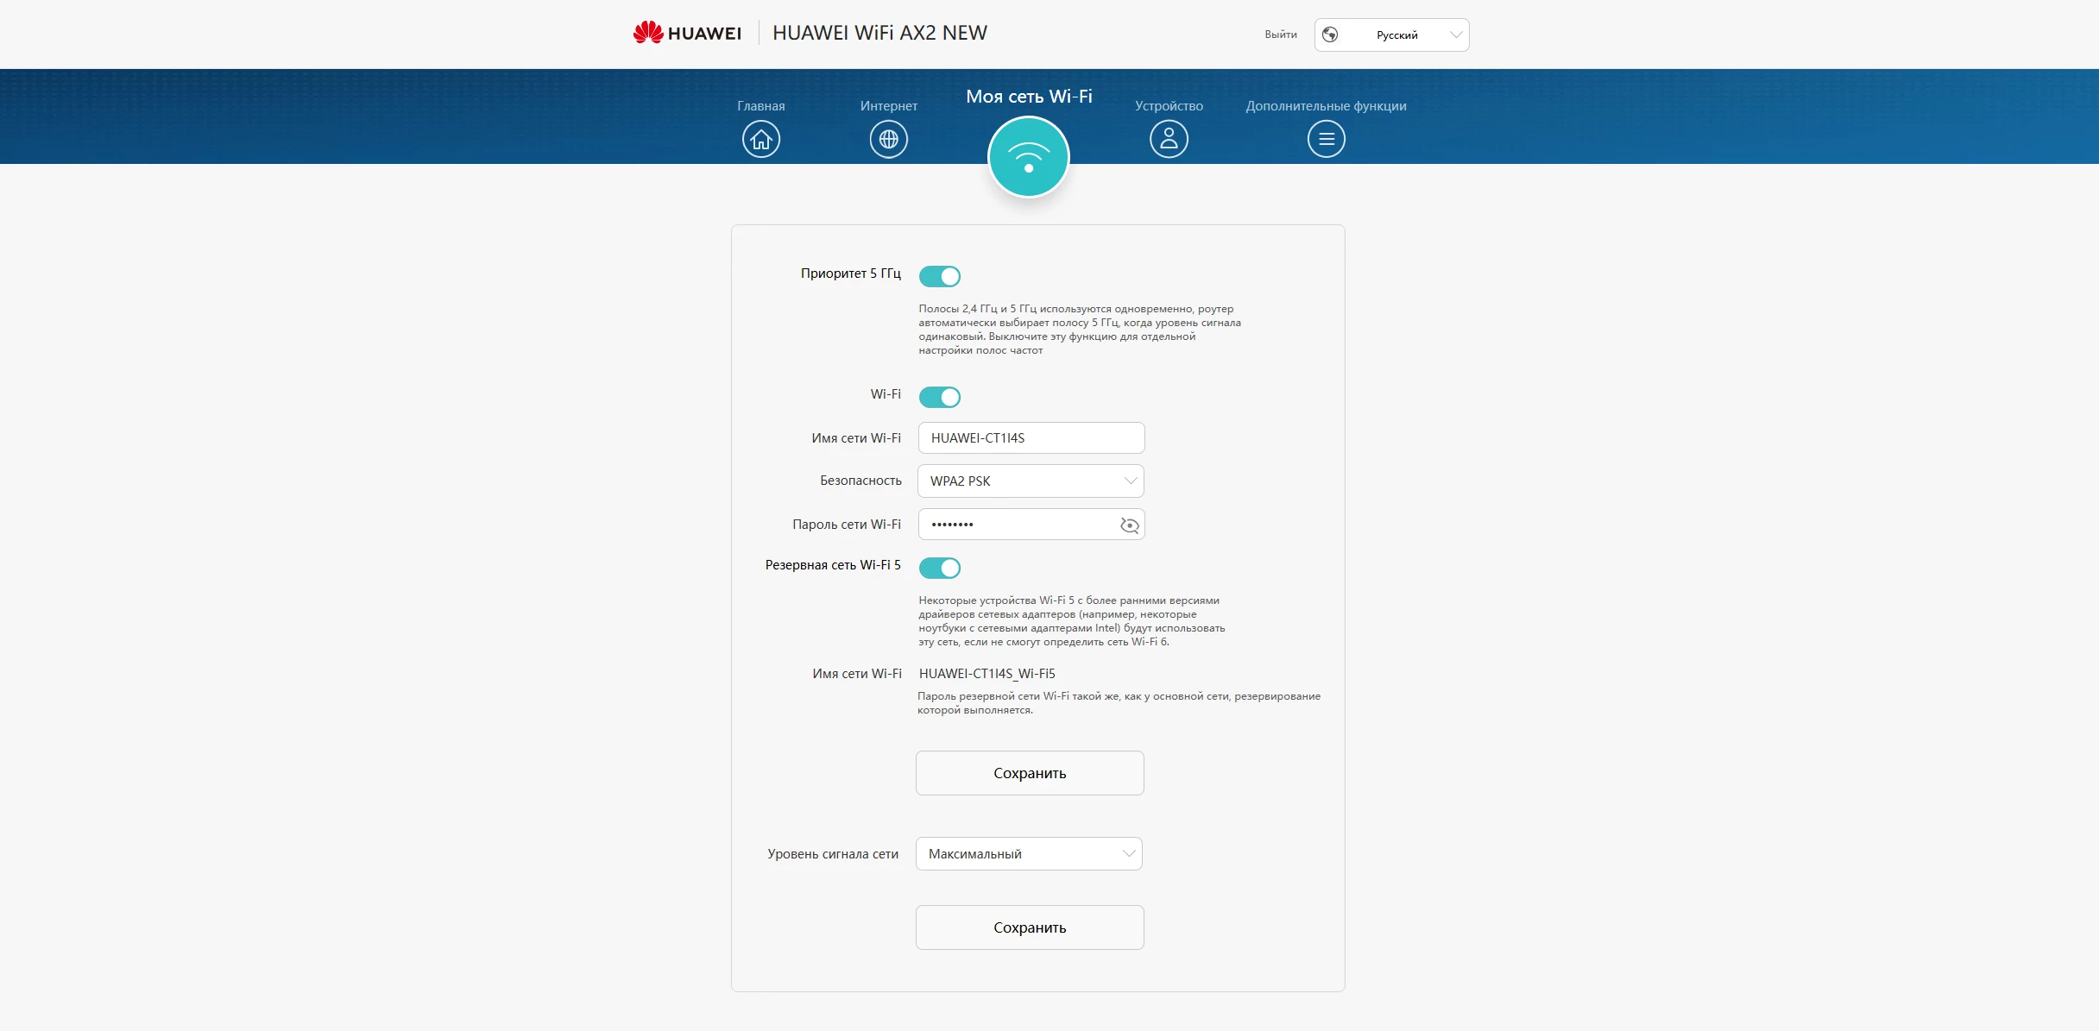Click the Wi-Fi network name field

click(1031, 438)
